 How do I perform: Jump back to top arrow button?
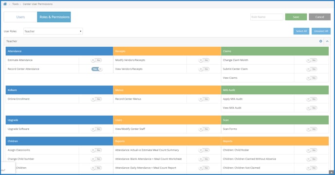tap(332, 172)
